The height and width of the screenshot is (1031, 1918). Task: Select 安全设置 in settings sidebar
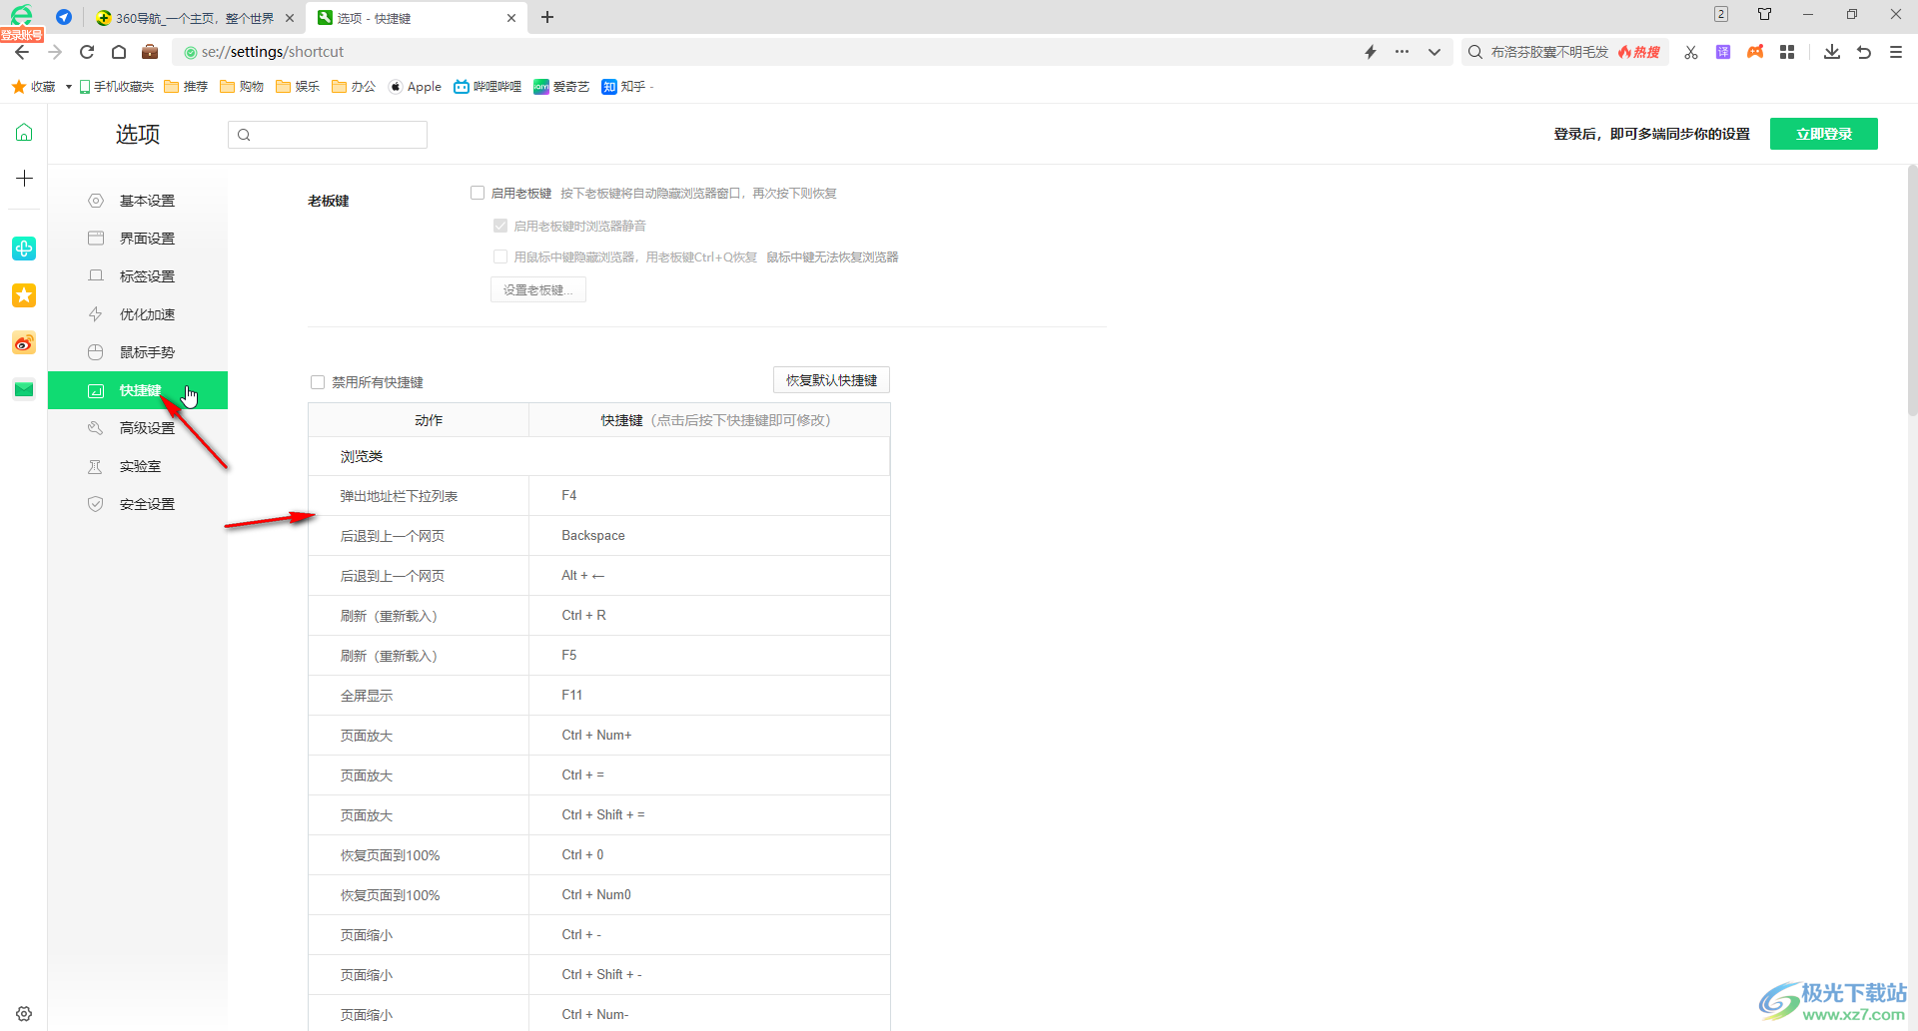[x=138, y=504]
